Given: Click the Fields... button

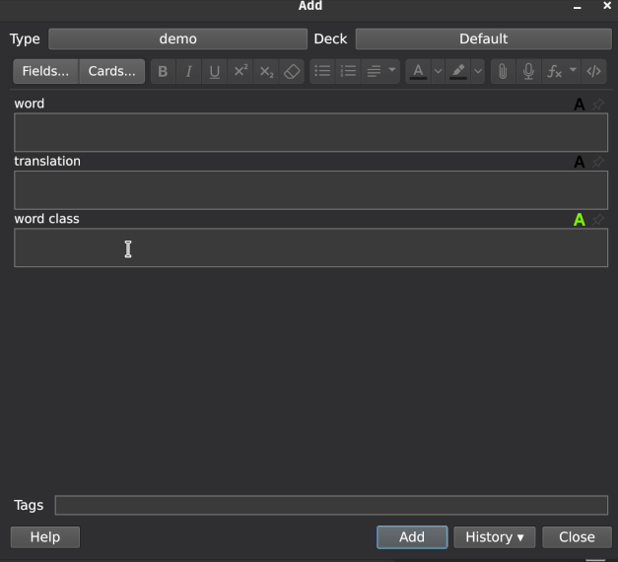Looking at the screenshot, I should (45, 72).
